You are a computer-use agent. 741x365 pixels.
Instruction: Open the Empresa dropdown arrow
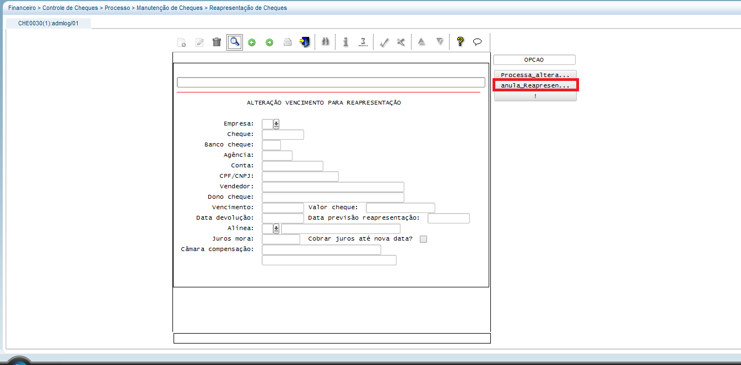tap(276, 124)
